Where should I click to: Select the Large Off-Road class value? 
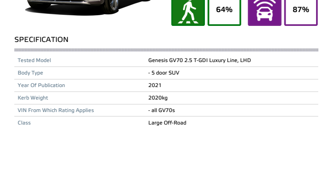click(x=167, y=123)
